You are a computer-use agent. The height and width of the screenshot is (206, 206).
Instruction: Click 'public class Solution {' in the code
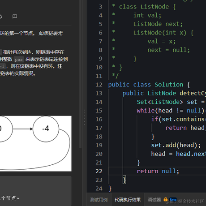coord(149,85)
